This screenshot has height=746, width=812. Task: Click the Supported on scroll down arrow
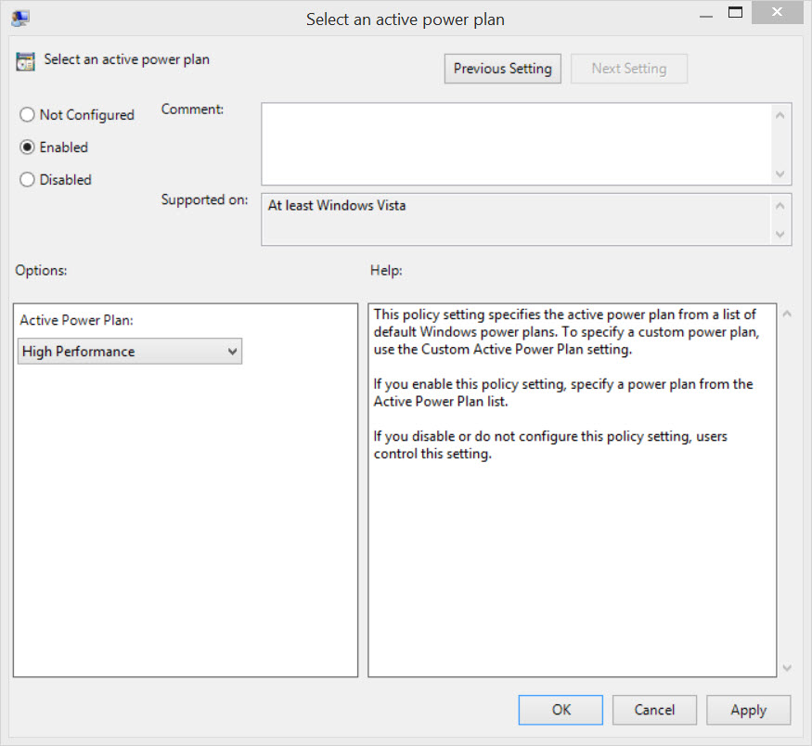[780, 234]
